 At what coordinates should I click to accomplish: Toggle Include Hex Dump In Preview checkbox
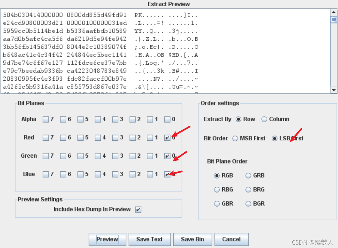click(138, 210)
